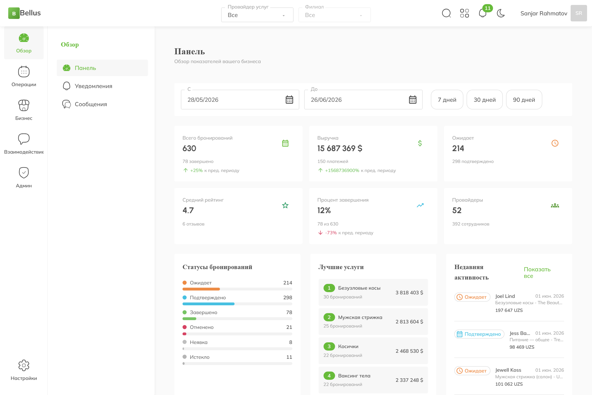Select the Панель menu item
The width and height of the screenshot is (592, 395).
tap(102, 68)
